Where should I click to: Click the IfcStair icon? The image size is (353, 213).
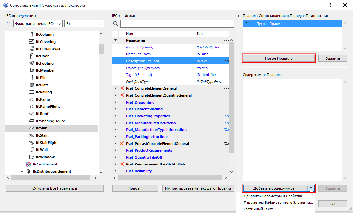pos(32,135)
